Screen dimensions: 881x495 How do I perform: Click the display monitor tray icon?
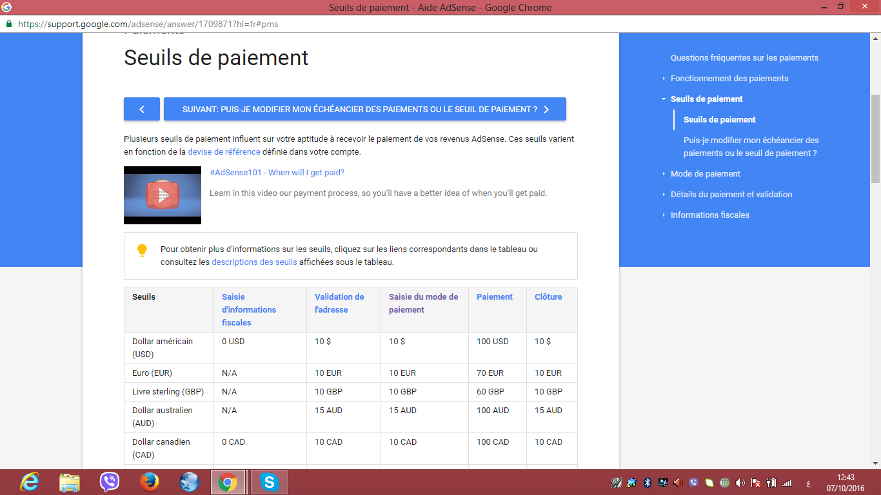coord(663,483)
